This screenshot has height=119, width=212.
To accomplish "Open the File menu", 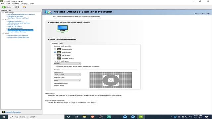I will click(3, 4).
